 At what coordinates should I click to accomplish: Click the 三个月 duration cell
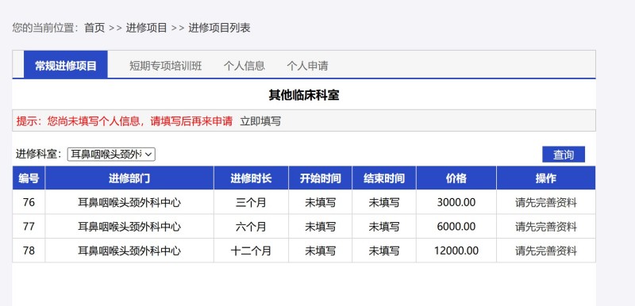(251, 202)
